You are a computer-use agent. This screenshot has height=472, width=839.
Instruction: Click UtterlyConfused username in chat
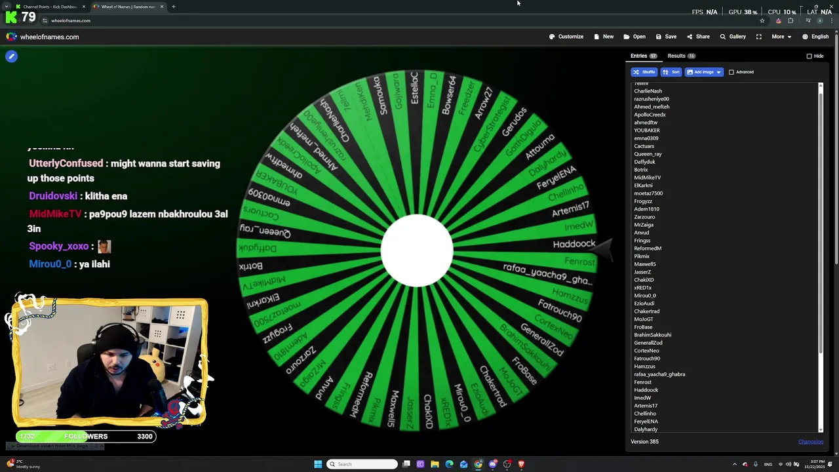[66, 163]
